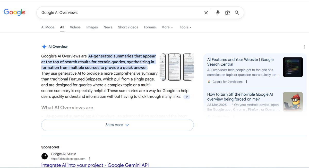Viewport: 309px width, 168px height.
Task: Switch to the AI Mode tab
Action: point(48,27)
